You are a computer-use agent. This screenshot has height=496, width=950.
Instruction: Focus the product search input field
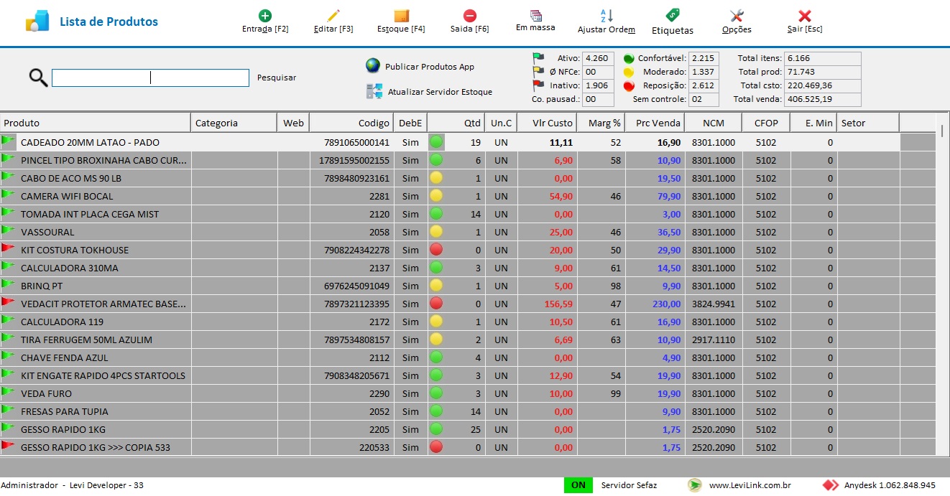coord(150,78)
